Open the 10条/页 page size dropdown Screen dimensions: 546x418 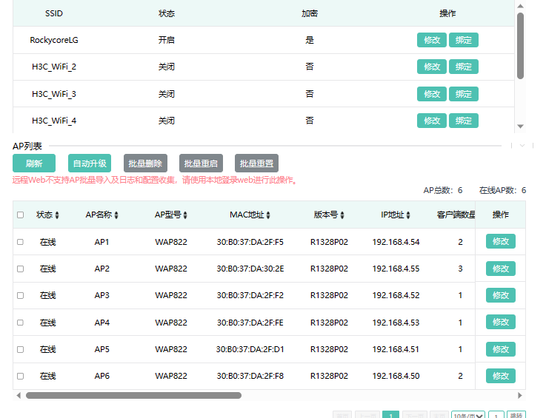pos(468,415)
